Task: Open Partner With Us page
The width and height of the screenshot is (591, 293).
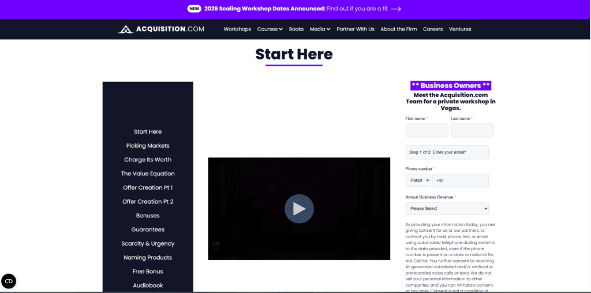Action: tap(356, 29)
